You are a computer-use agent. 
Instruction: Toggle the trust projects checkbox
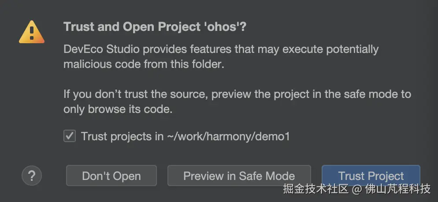click(70, 136)
